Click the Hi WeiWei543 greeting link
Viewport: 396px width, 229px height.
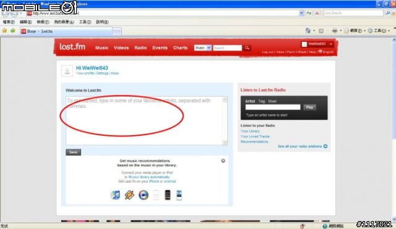pyautogui.click(x=92, y=68)
